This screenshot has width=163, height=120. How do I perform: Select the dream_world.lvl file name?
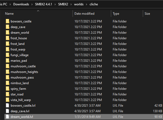click(22, 117)
